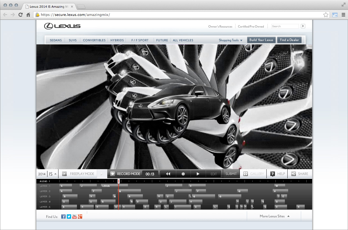This screenshot has width=348, height=230.
Task: Toggle EDIT mode in the recorder controls
Action: coord(214,174)
